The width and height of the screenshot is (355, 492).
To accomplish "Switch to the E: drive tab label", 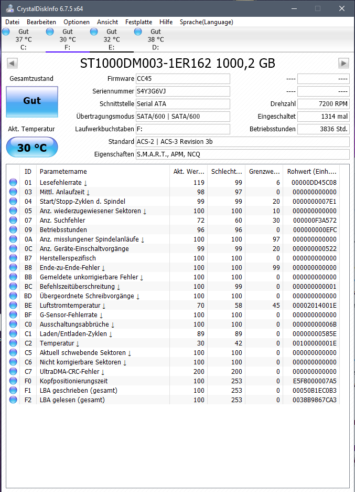I will coord(112,47).
